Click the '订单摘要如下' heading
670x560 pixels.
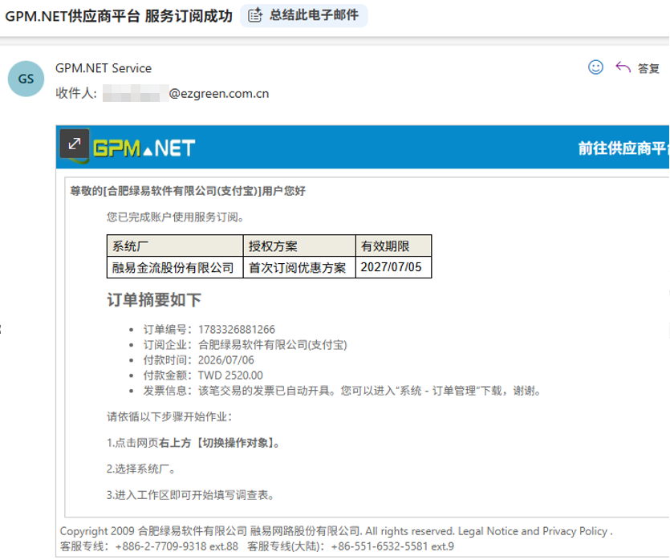point(154,300)
